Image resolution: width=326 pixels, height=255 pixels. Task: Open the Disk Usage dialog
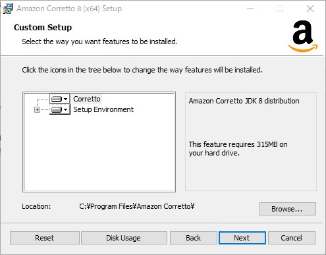pyautogui.click(x=124, y=238)
